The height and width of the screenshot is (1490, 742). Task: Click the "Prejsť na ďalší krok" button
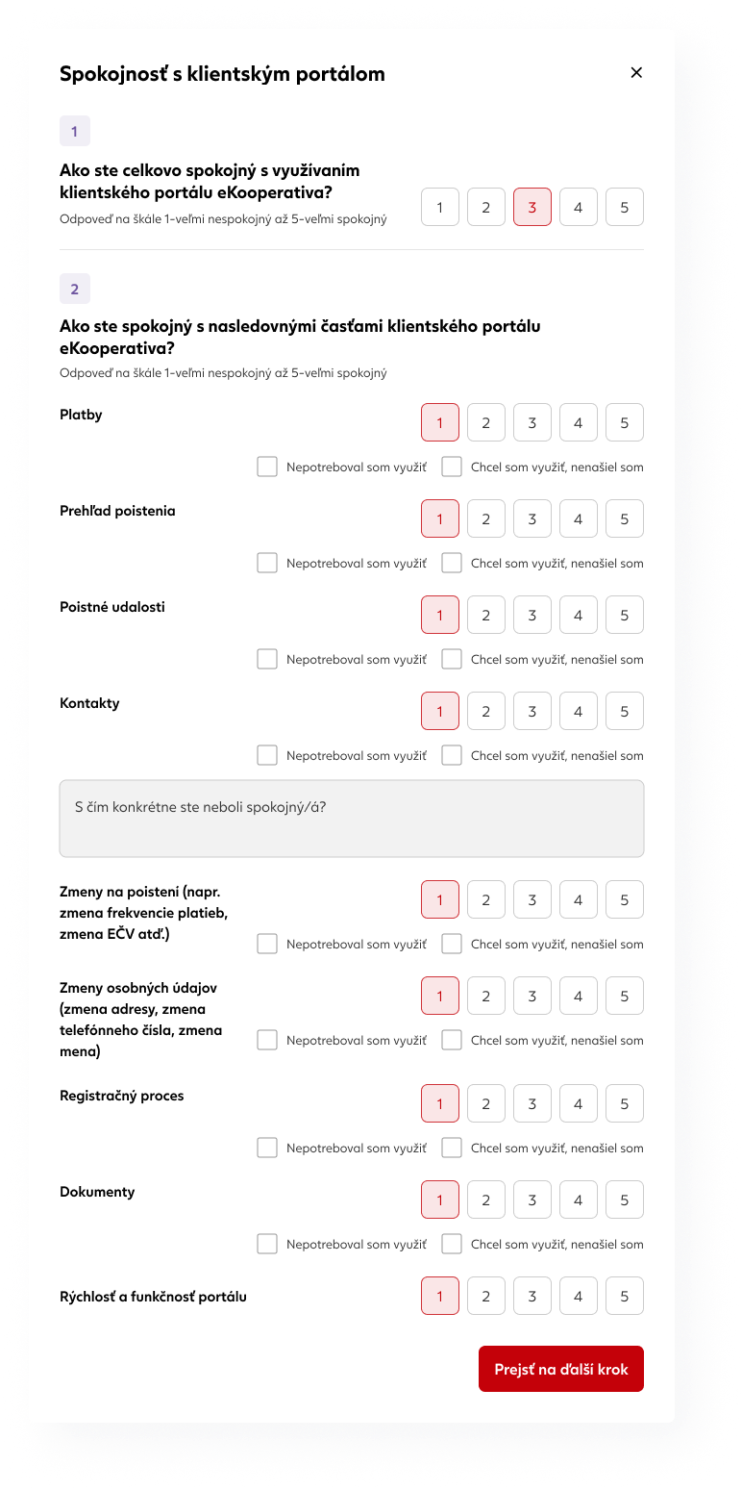(561, 1369)
